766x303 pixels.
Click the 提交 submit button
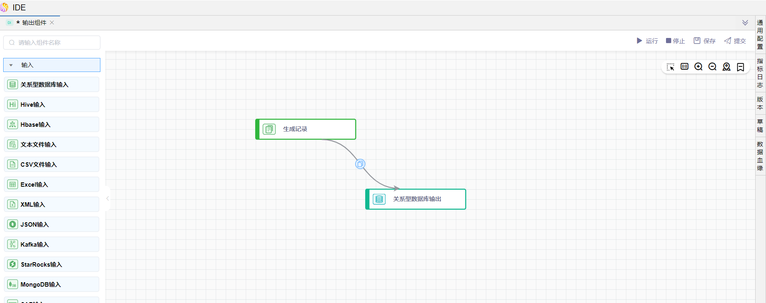735,41
